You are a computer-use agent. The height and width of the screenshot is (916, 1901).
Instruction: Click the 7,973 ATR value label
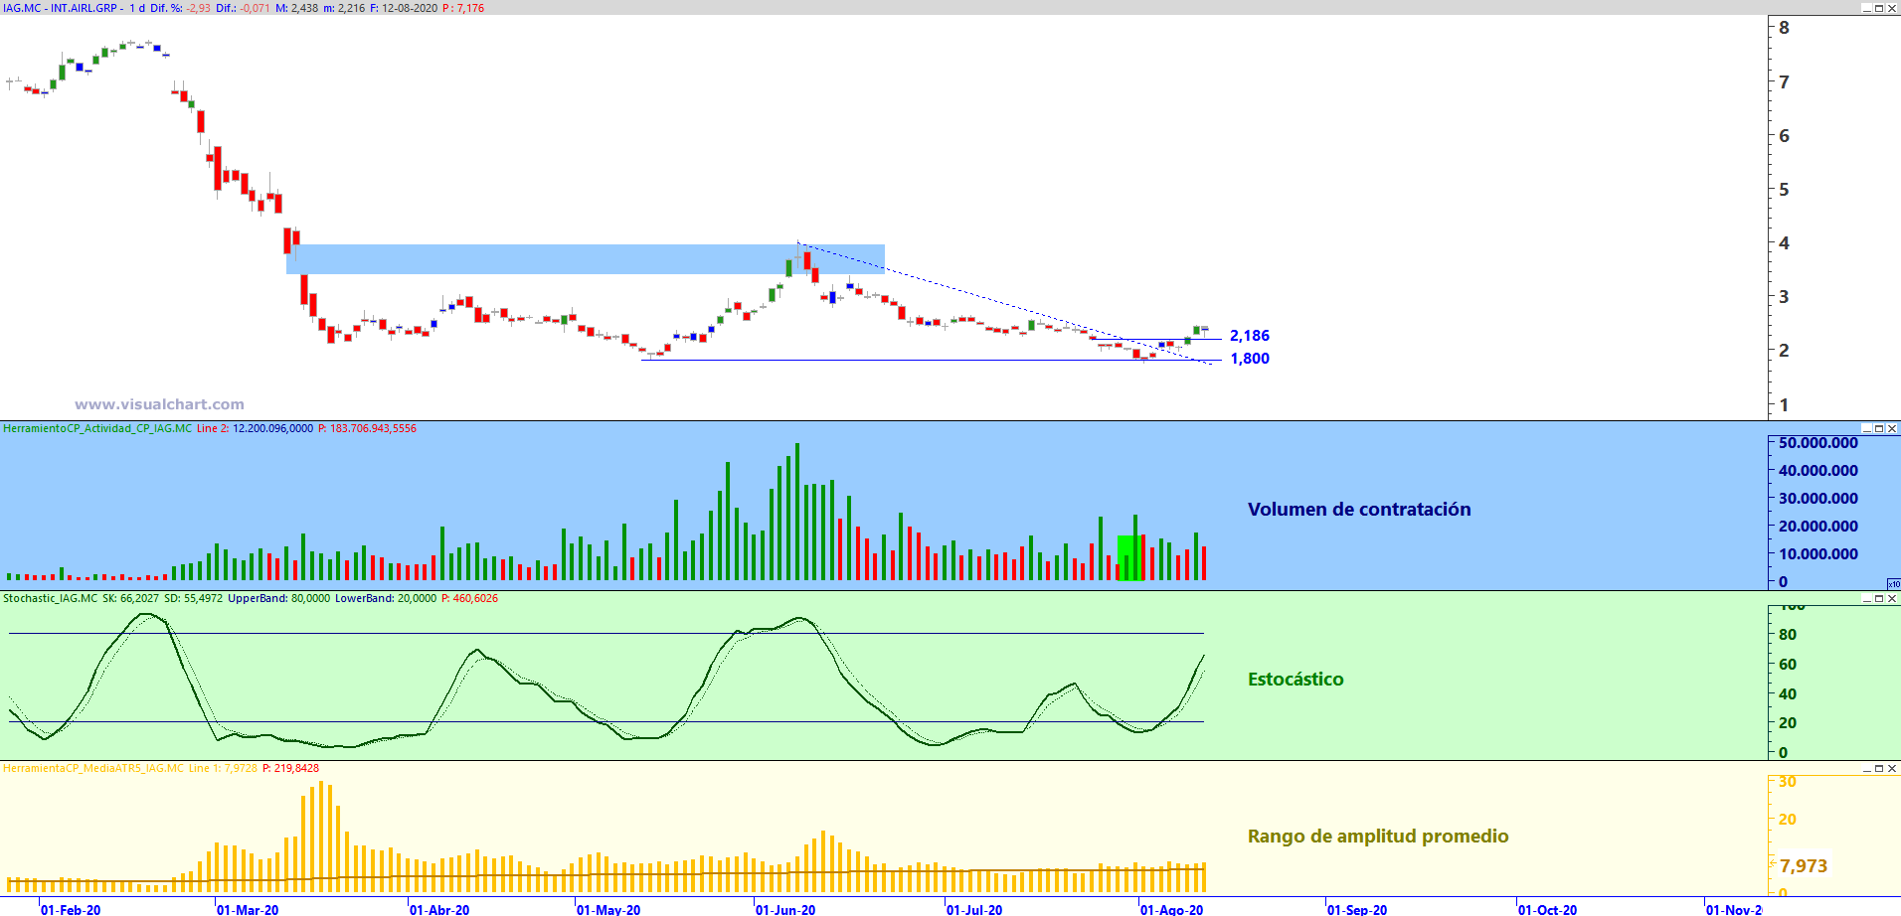click(x=1804, y=865)
